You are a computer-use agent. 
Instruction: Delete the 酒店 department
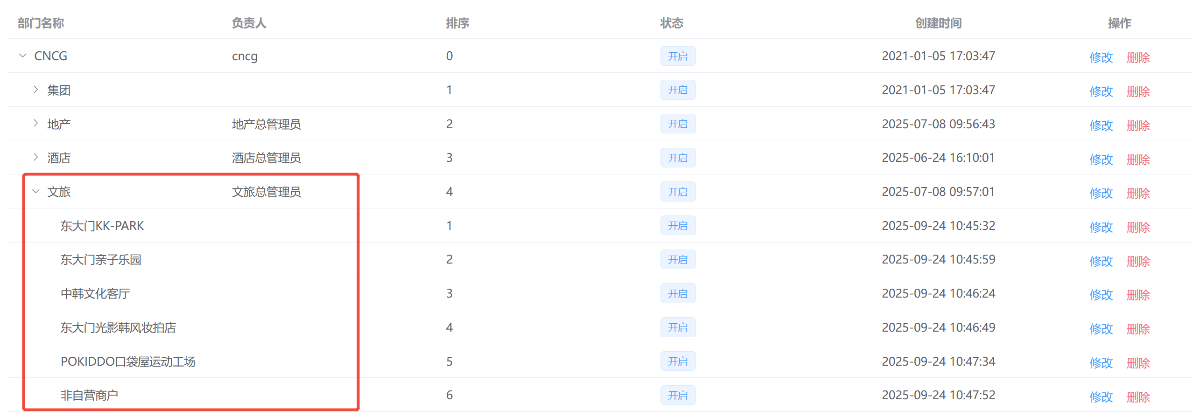coord(1138,160)
